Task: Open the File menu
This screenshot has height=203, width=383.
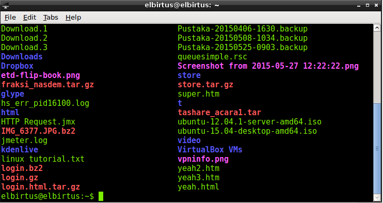Action: click(x=10, y=18)
